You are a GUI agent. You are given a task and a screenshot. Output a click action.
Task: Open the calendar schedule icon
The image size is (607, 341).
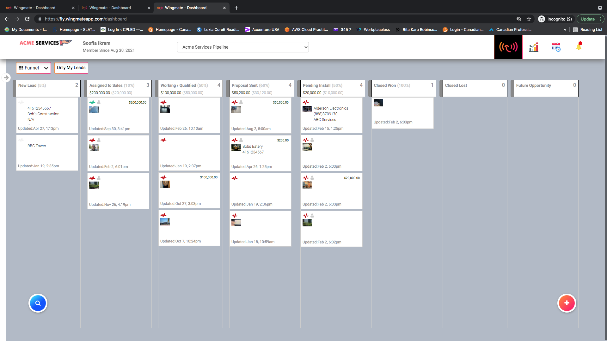(x=556, y=47)
